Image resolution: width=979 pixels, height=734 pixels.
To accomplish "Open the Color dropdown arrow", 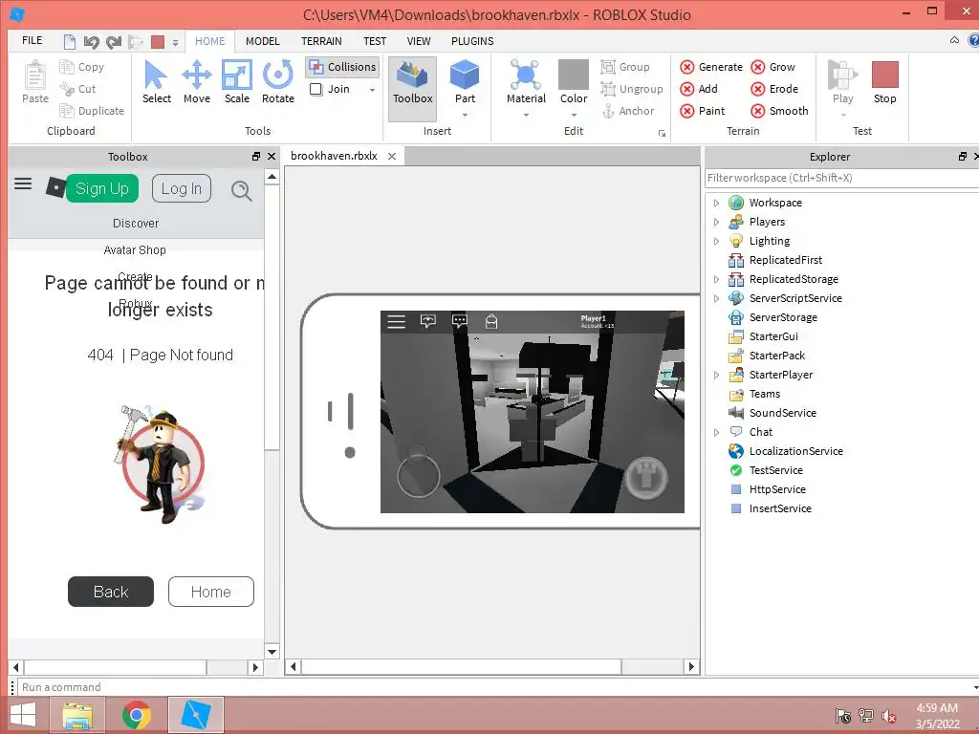I will click(x=574, y=115).
